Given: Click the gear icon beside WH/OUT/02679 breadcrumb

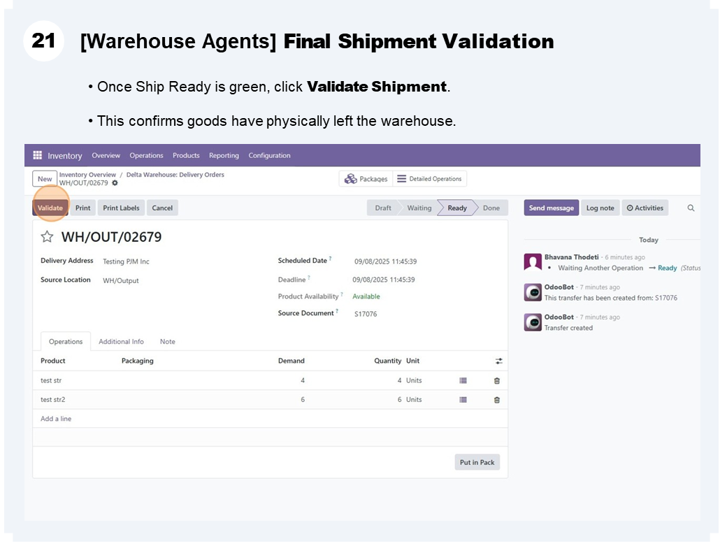Looking at the screenshot, I should point(115,183).
